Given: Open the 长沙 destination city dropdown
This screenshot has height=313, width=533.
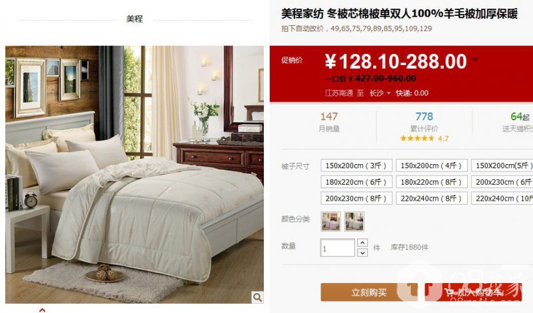Looking at the screenshot, I should [380, 93].
